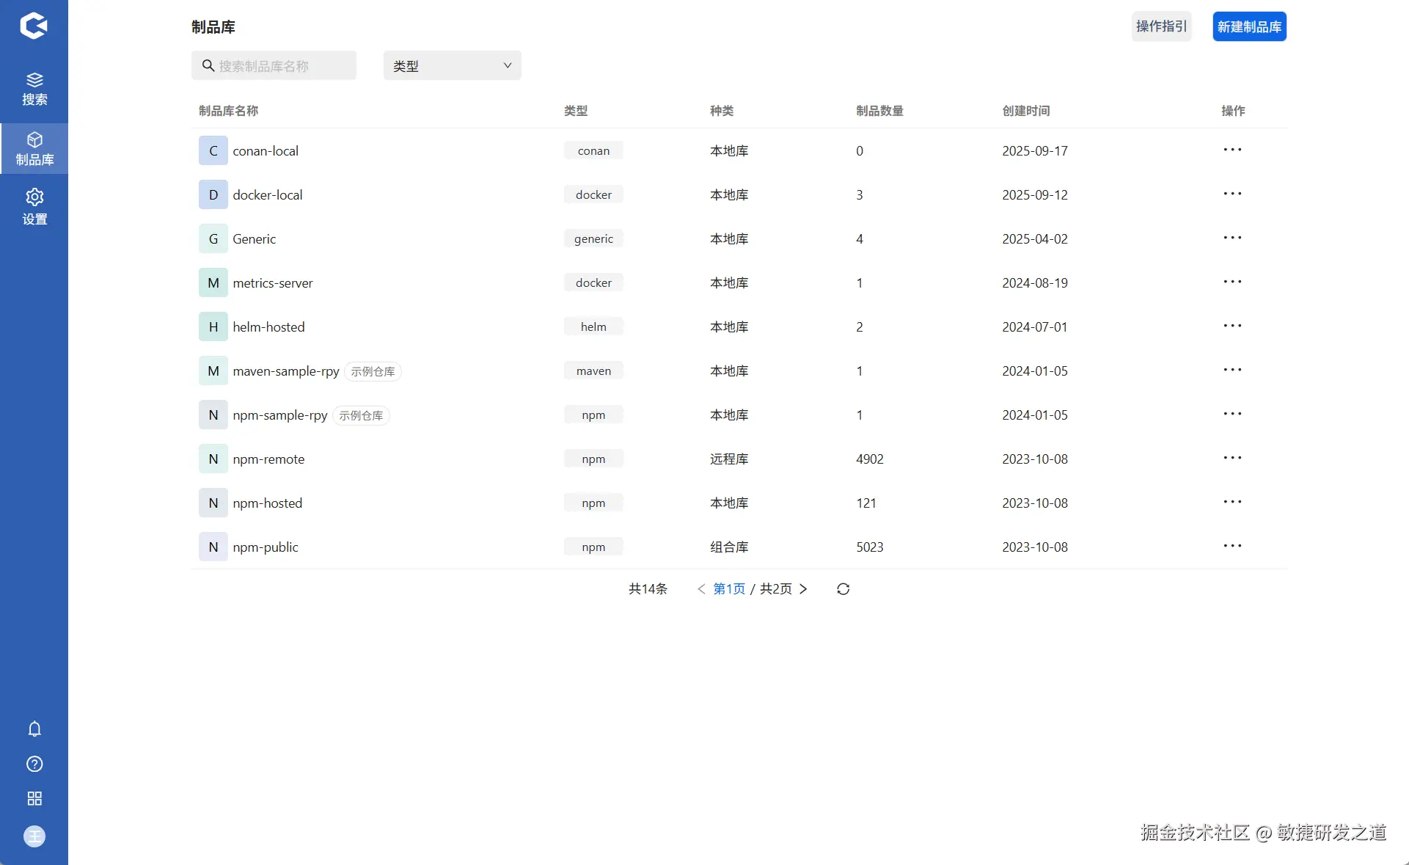Click the 新建制品库 button

1249,27
